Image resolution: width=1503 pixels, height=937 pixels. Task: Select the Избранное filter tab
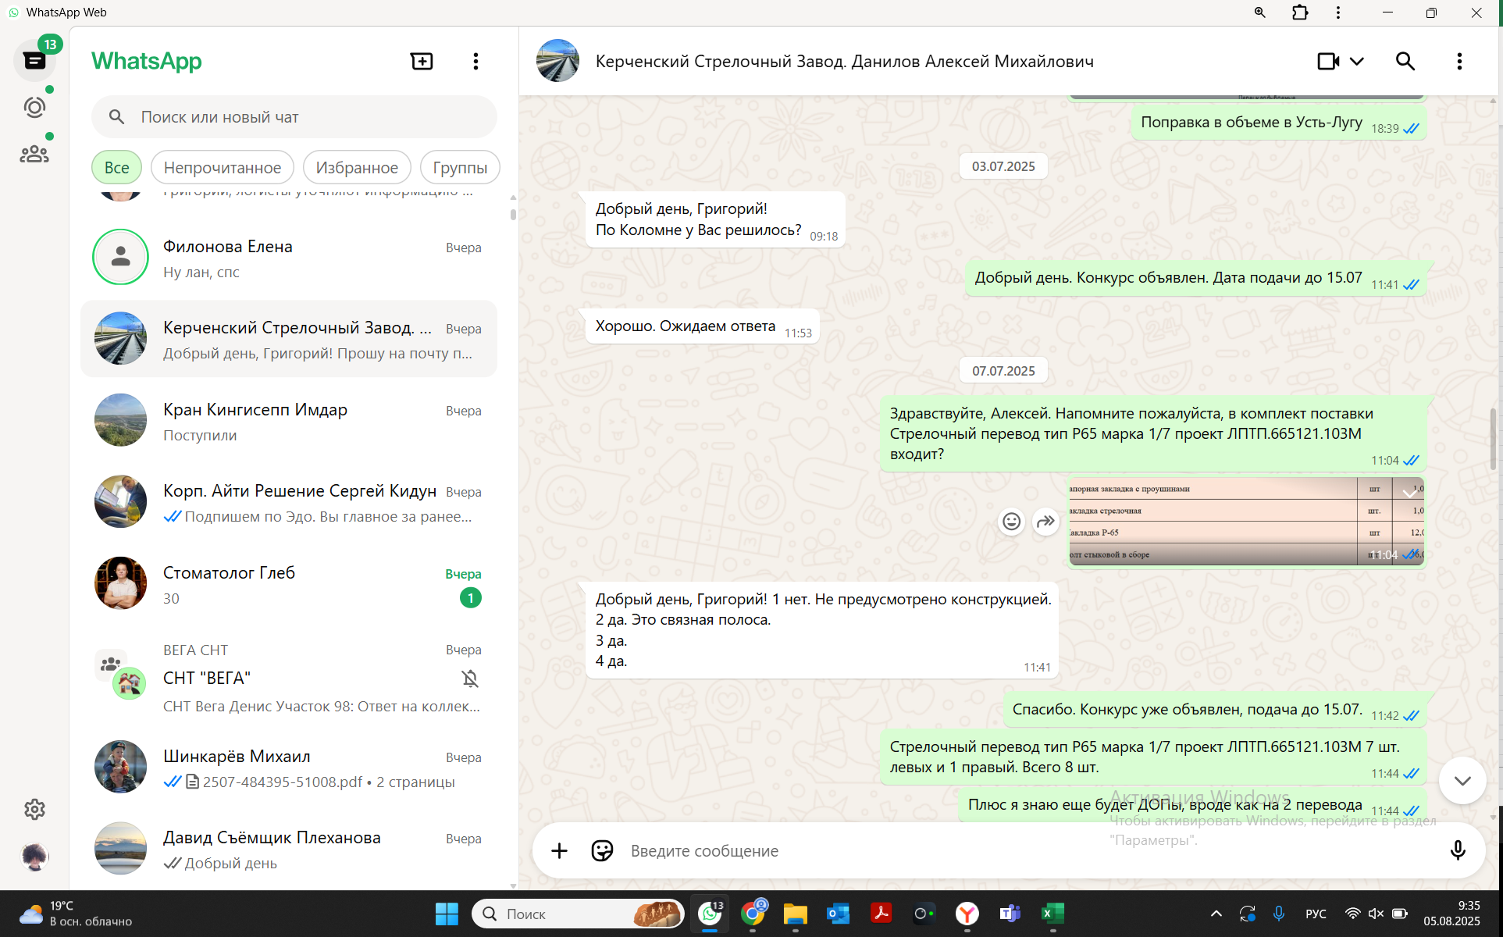(357, 167)
